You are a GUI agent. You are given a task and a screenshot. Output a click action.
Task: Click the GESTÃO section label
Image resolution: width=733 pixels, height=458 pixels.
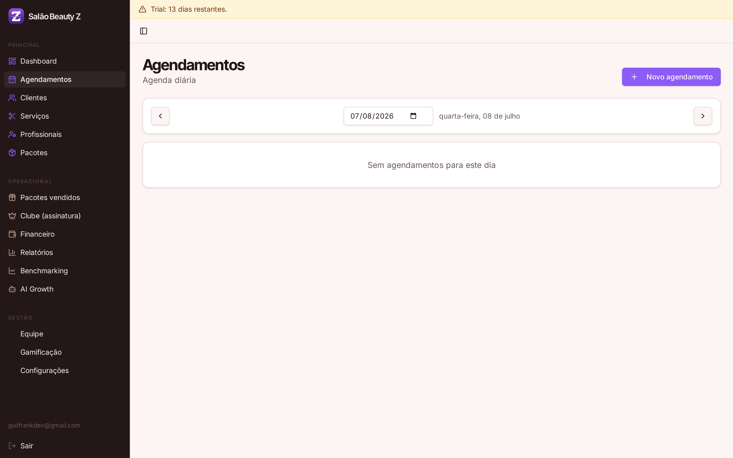click(x=20, y=318)
